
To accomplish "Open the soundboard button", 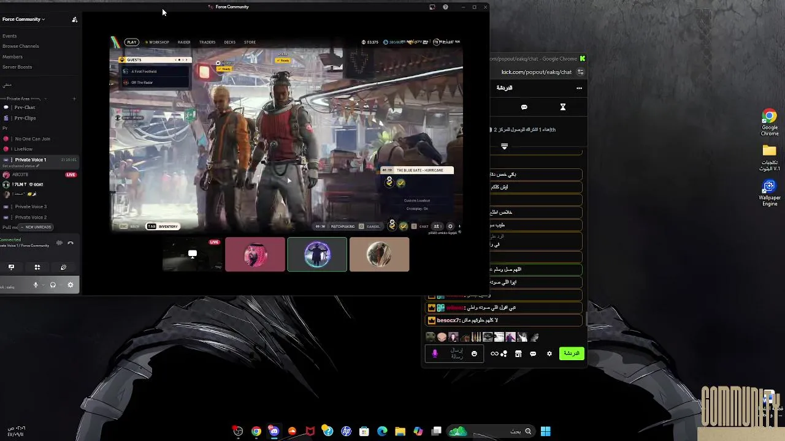I will click(x=63, y=267).
